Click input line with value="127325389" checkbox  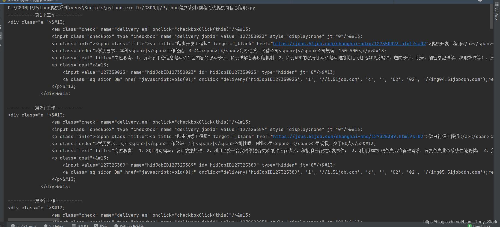click(x=207, y=129)
